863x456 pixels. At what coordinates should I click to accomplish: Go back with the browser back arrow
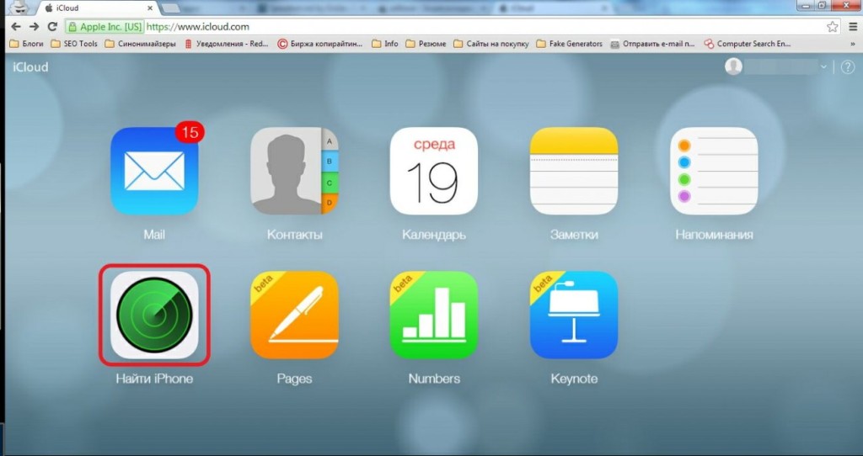(x=16, y=26)
